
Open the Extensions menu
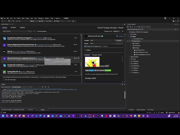tap(41, 18)
